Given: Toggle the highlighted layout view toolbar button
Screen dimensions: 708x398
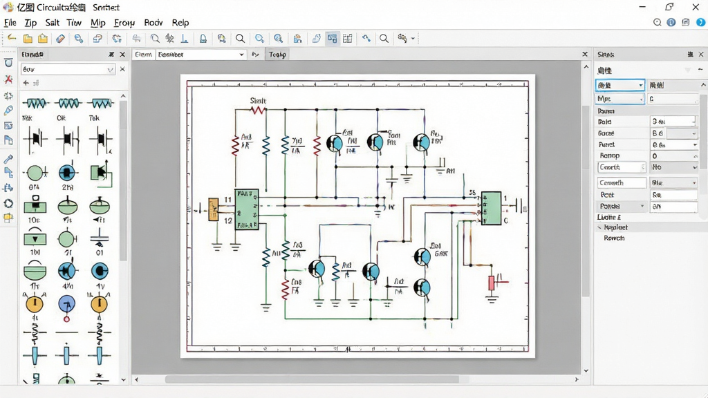Looking at the screenshot, I should pyautogui.click(x=333, y=39).
